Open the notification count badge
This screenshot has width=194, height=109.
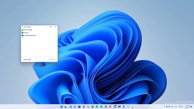coord(191,107)
